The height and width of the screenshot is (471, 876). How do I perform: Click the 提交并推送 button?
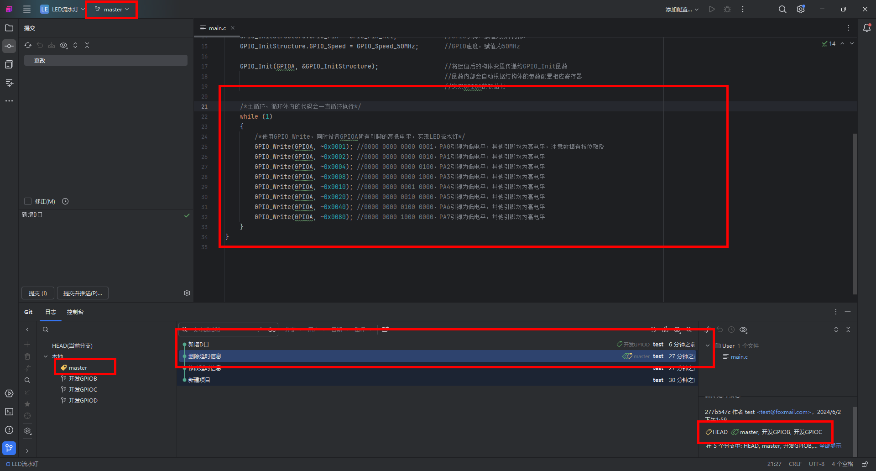point(83,293)
